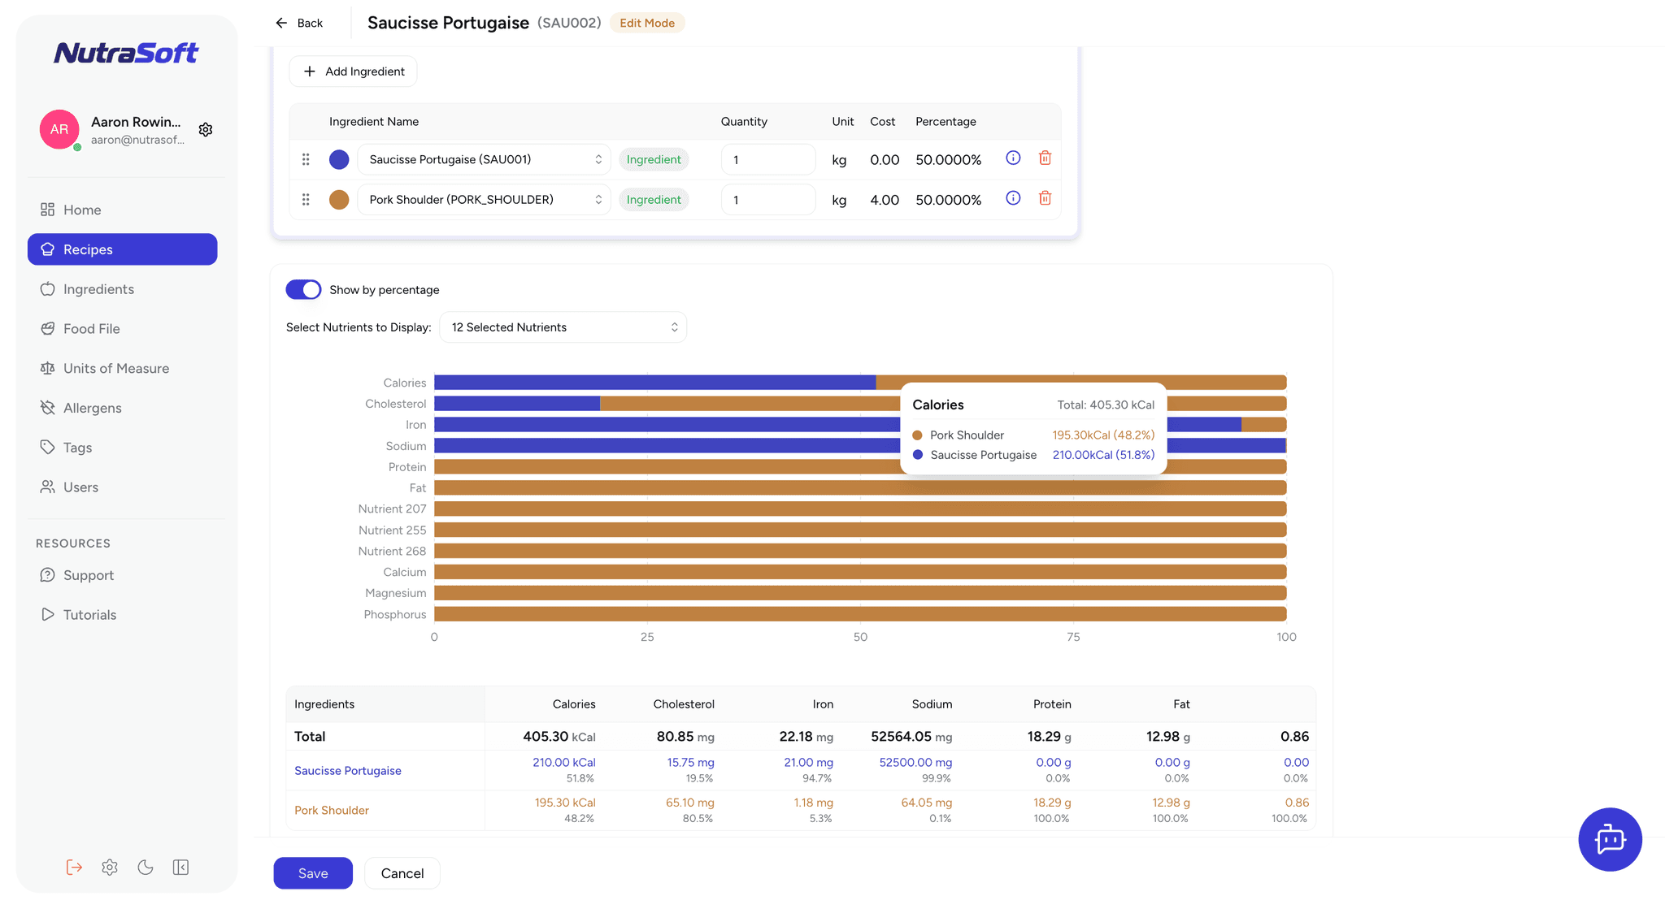Open Food File section
This screenshot has height=909, width=1665.
click(122, 329)
